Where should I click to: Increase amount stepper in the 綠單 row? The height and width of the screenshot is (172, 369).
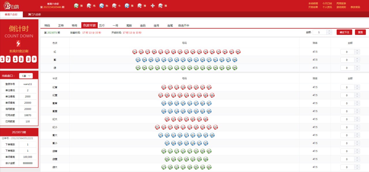click(357, 150)
